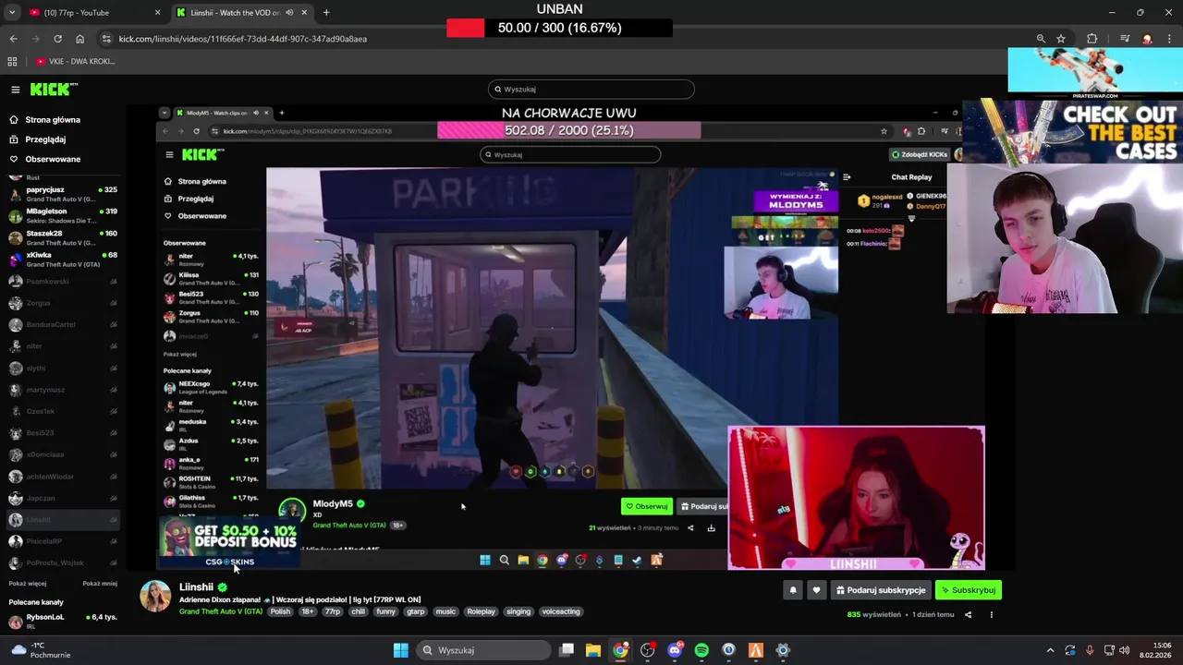Open a new browser tab
The image size is (1183, 665).
point(326,13)
